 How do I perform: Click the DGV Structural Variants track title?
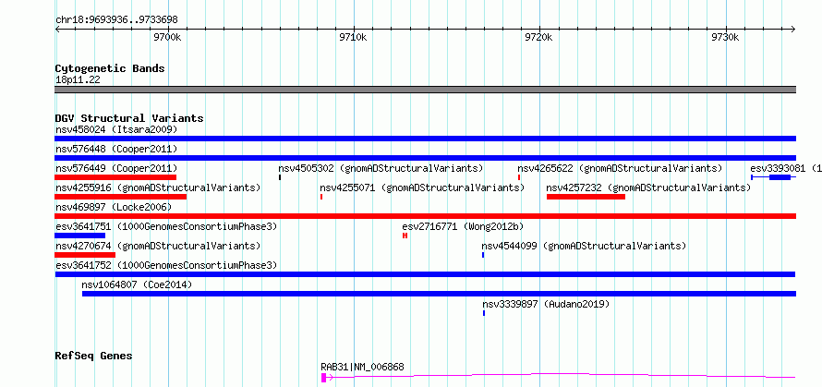click(129, 118)
